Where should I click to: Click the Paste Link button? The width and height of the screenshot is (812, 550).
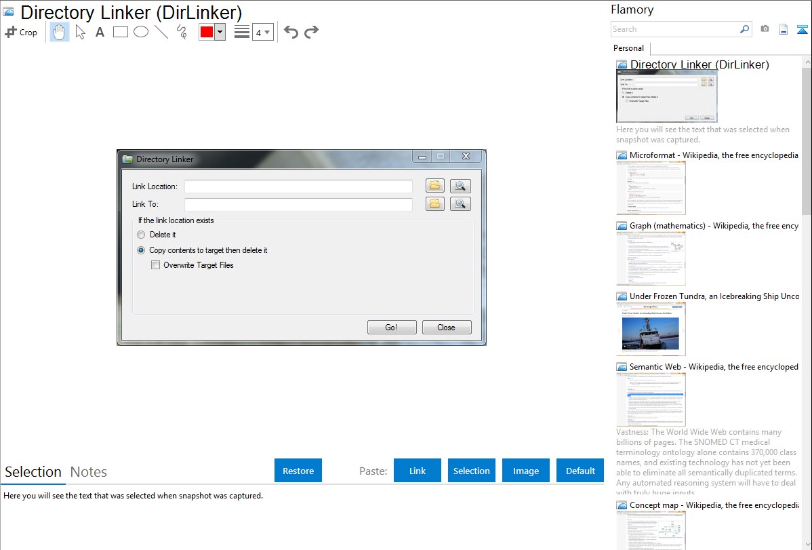click(x=418, y=471)
